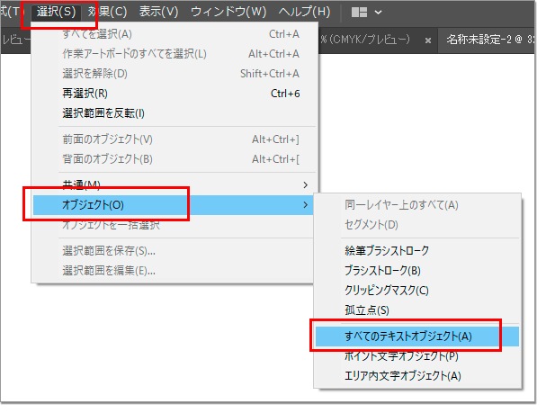Choose 再選択(R) from the menu
546x413 pixels.
point(85,93)
